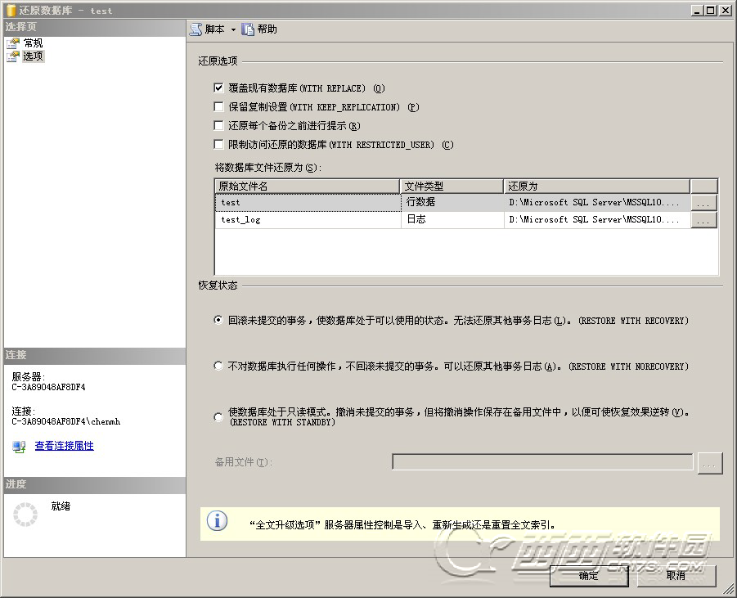Select RESTORE WITH NORECOVERY radio option

tap(218, 366)
